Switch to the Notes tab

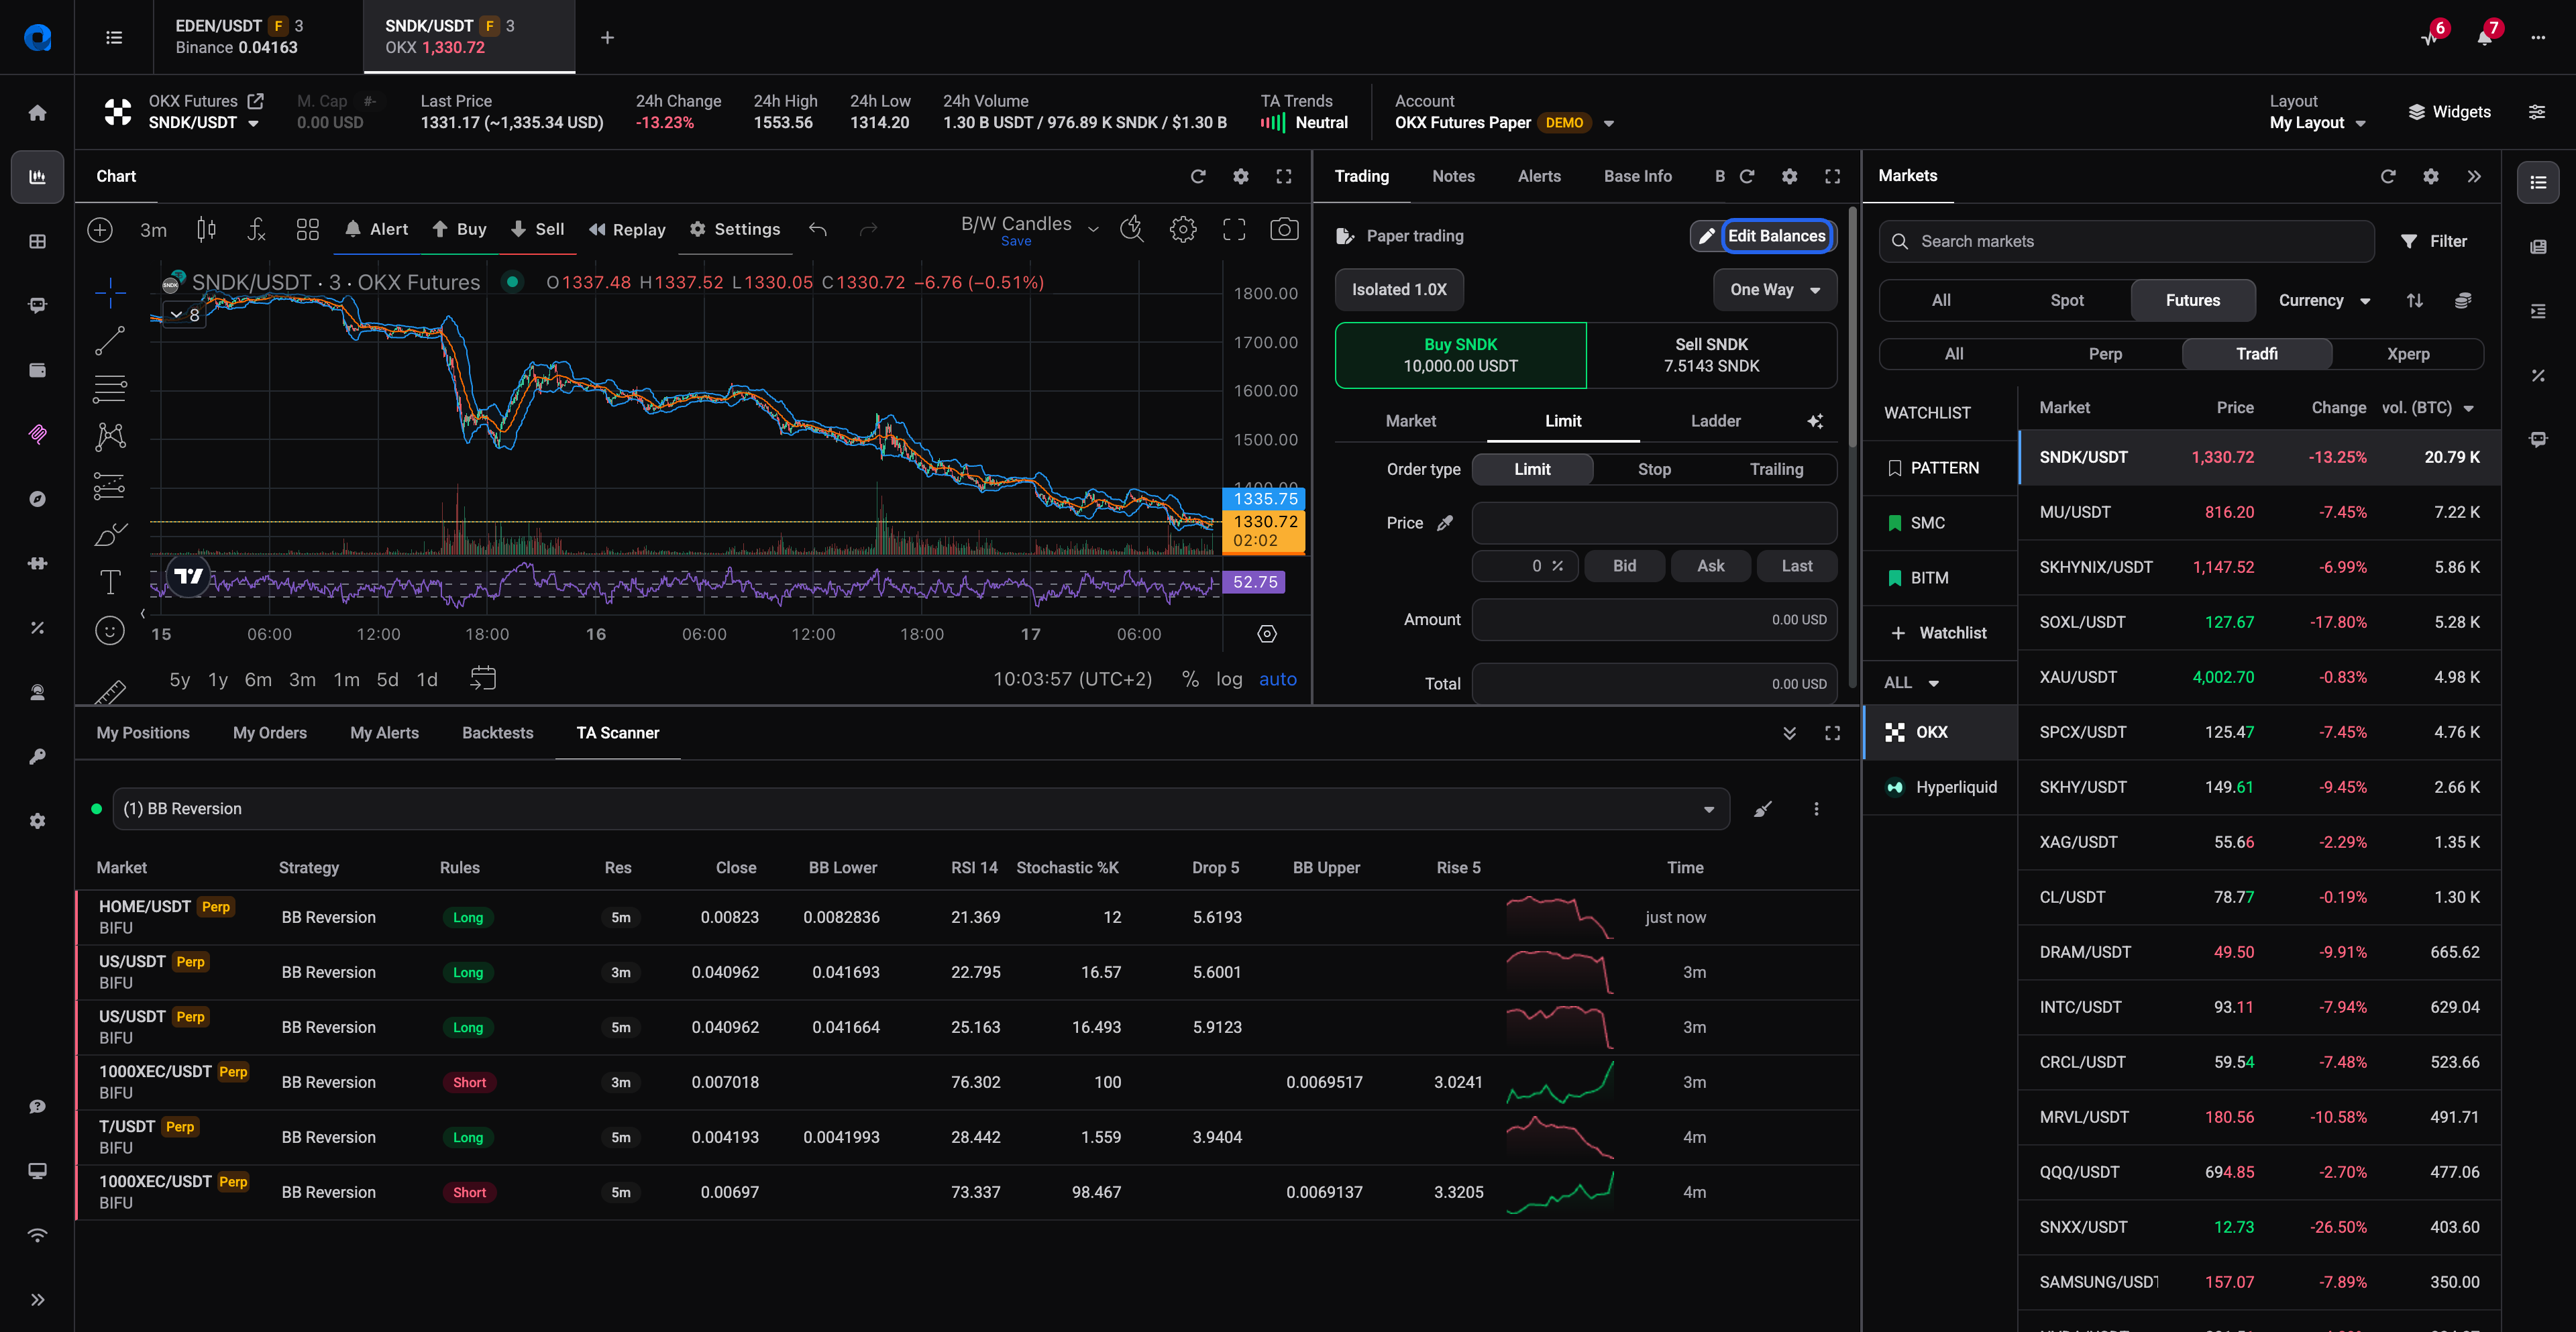click(1453, 176)
